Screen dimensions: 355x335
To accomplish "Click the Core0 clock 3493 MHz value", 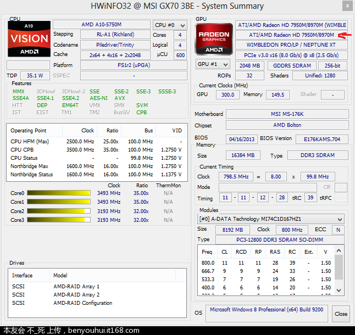I will coord(109,193).
